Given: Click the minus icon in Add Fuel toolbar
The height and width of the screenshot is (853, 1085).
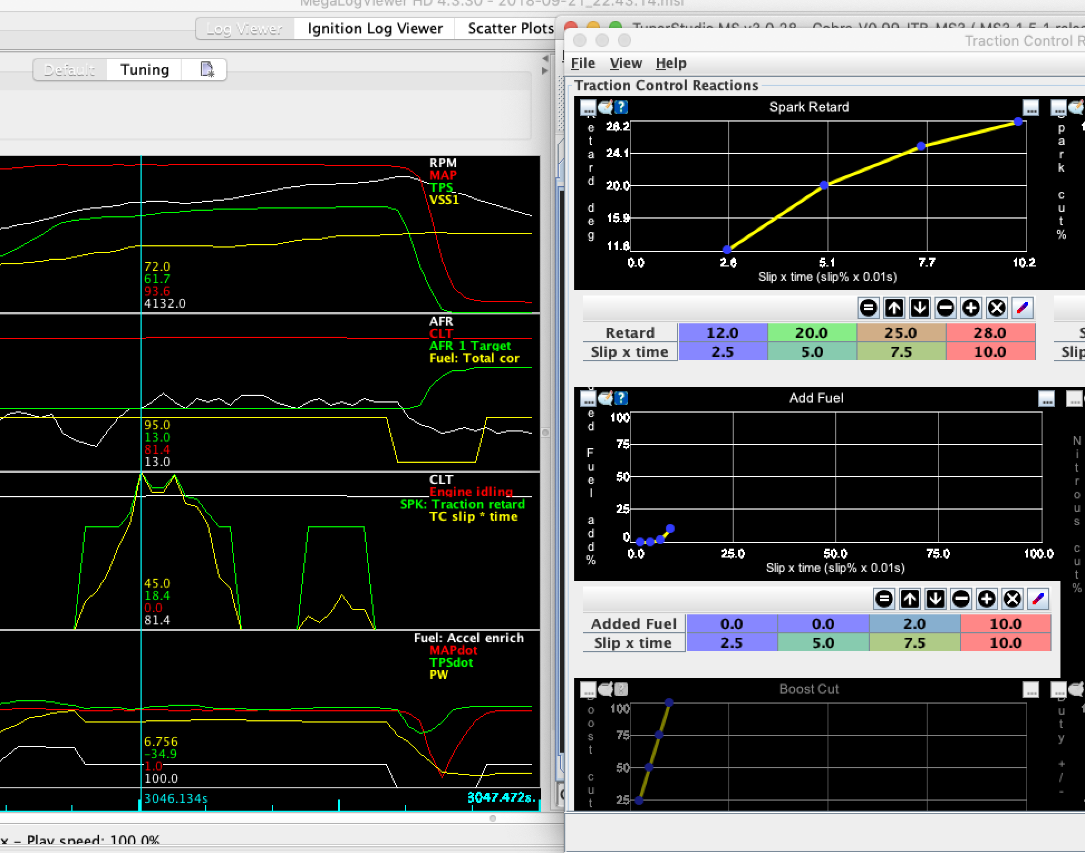Looking at the screenshot, I should pyautogui.click(x=961, y=599).
